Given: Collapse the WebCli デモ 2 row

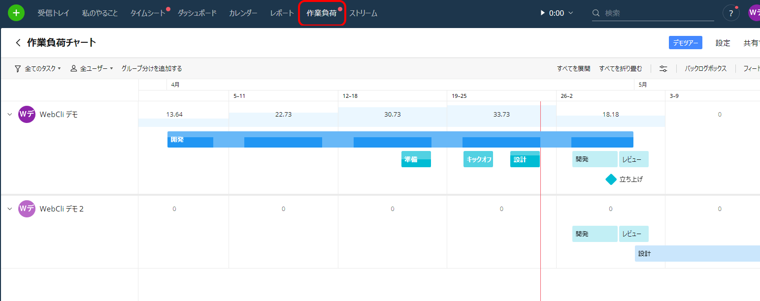Looking at the screenshot, I should coord(9,209).
